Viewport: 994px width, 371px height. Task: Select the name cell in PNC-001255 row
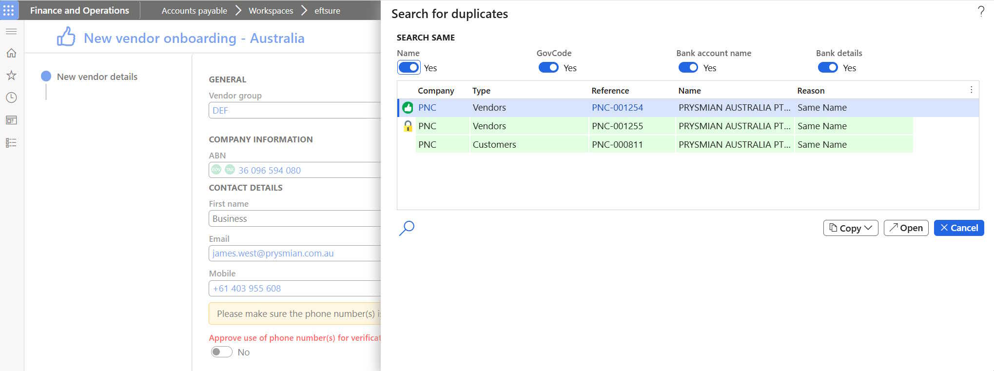(735, 126)
